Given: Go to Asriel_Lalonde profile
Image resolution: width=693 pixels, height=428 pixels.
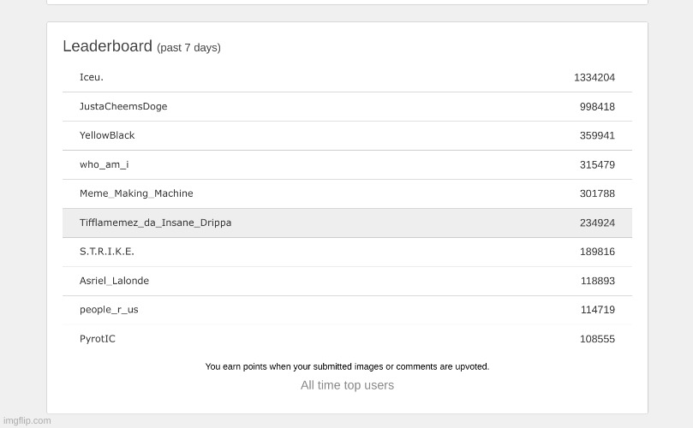Looking at the screenshot, I should (x=114, y=282).
